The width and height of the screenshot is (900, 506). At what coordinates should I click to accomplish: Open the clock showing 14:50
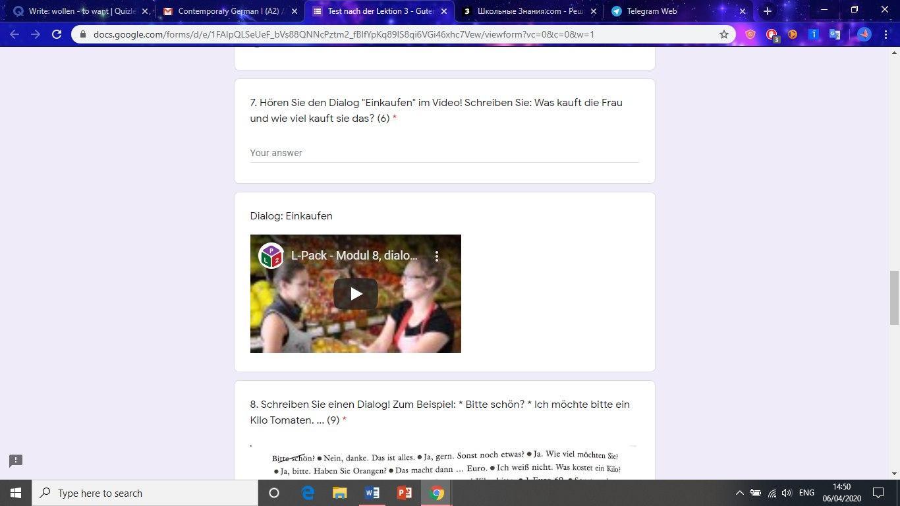pyautogui.click(x=841, y=493)
